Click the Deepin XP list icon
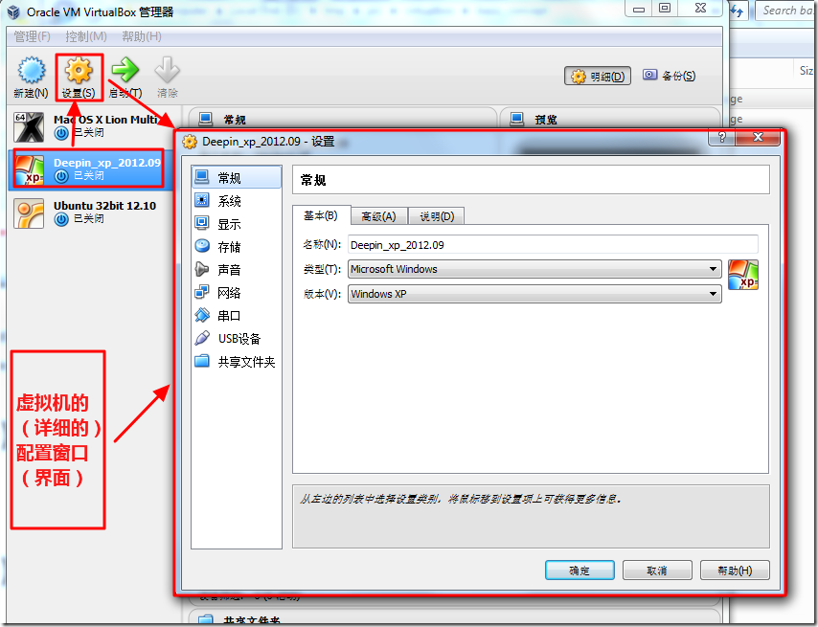The height and width of the screenshot is (627, 818). pos(29,169)
